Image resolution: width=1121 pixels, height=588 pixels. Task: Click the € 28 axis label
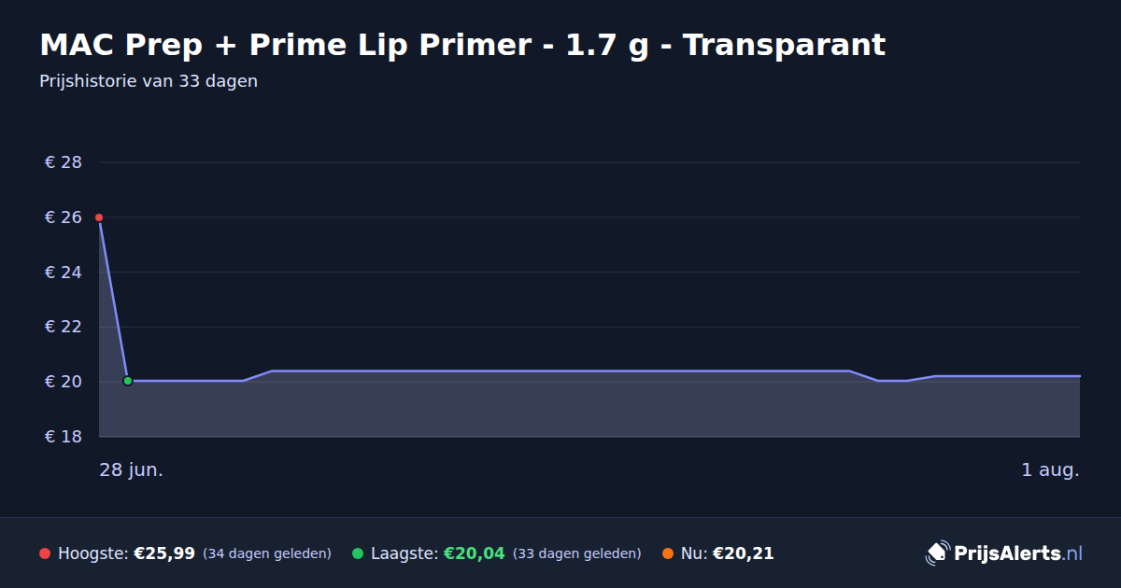click(64, 162)
